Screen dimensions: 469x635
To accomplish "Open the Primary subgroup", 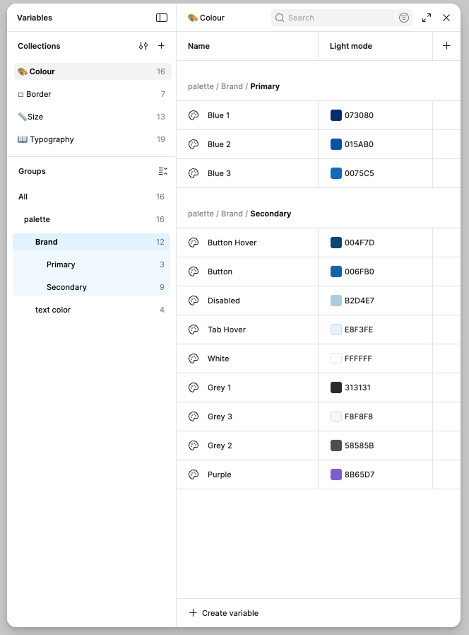I will pos(61,264).
